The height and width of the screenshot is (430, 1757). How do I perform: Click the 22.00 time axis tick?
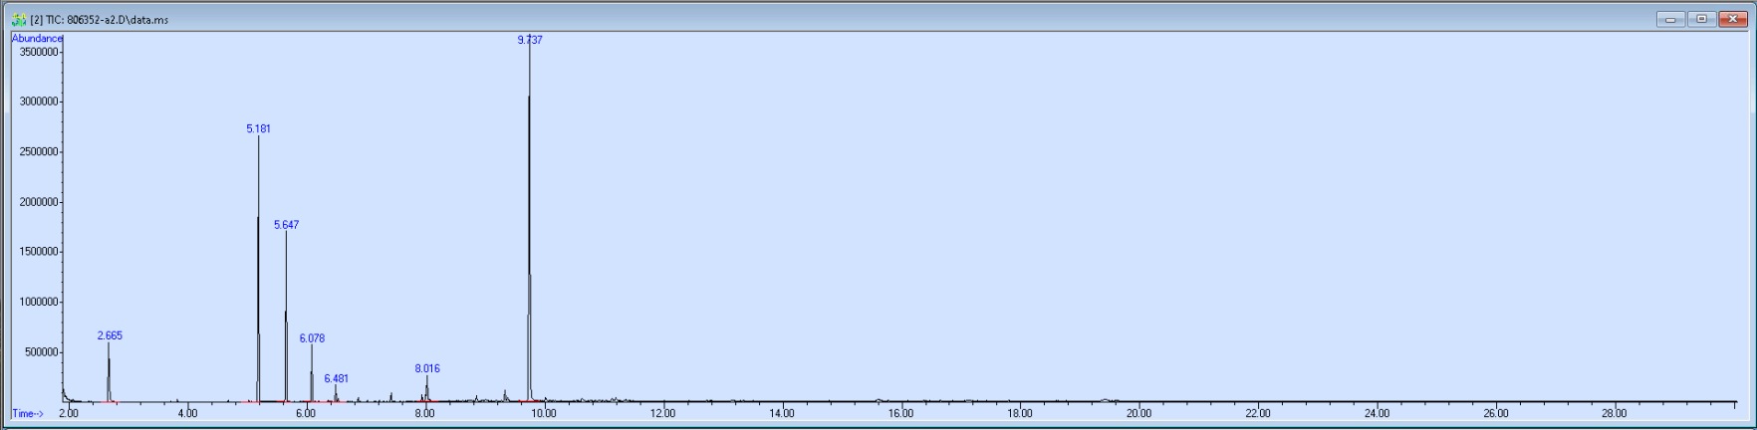(x=1258, y=413)
